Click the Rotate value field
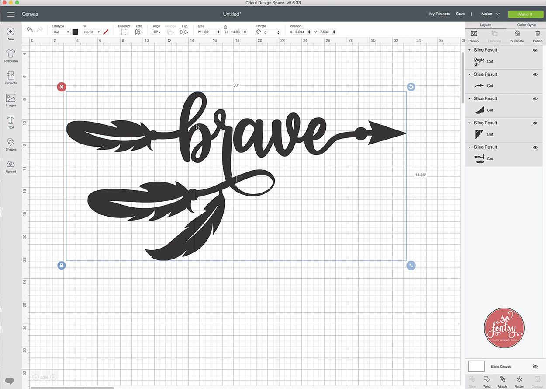Viewport: 546px width, 389px height. (270, 32)
